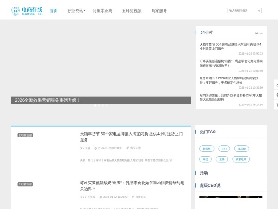Image resolution: width=278 pixels, height=209 pixels.
Task: Open the 首页 navigation tab
Action: click(x=54, y=10)
